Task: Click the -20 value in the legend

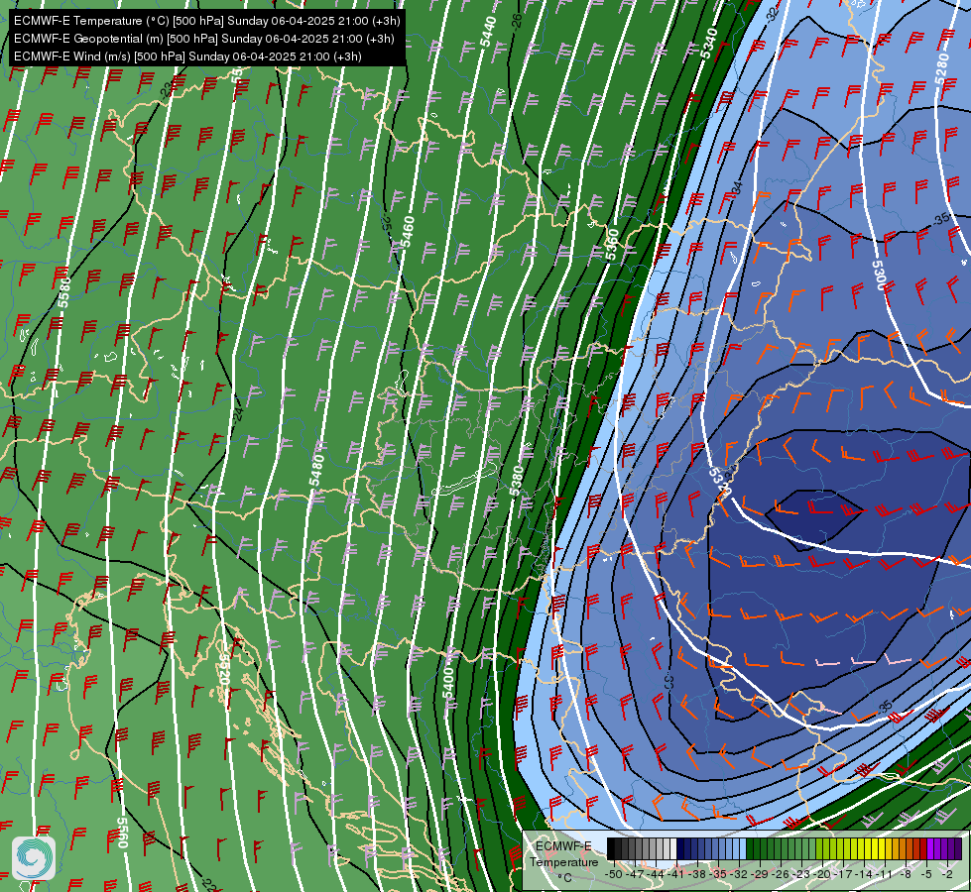Action: pos(822,874)
